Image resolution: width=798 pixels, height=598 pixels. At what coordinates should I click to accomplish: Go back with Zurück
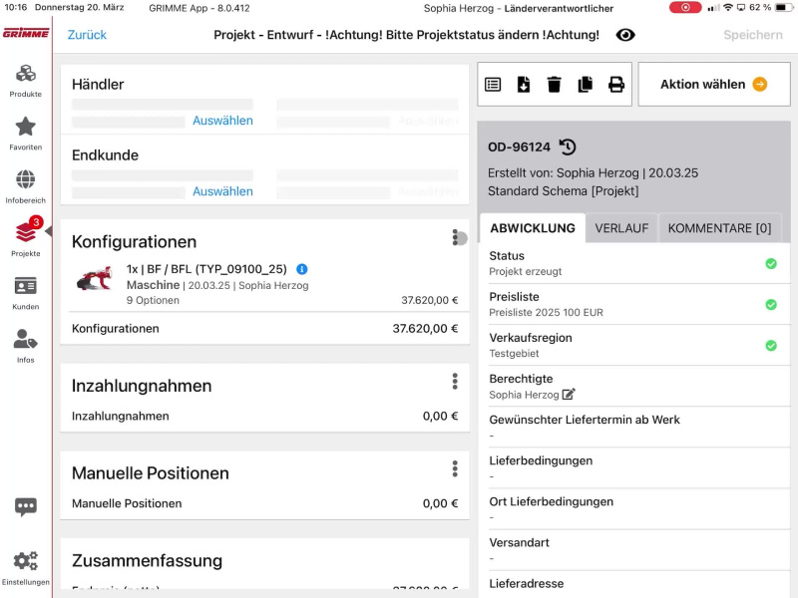pyautogui.click(x=87, y=35)
